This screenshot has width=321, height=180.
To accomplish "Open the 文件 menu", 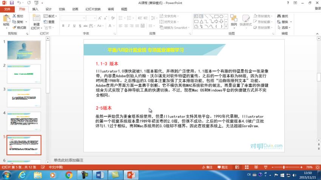I will click(7, 9).
